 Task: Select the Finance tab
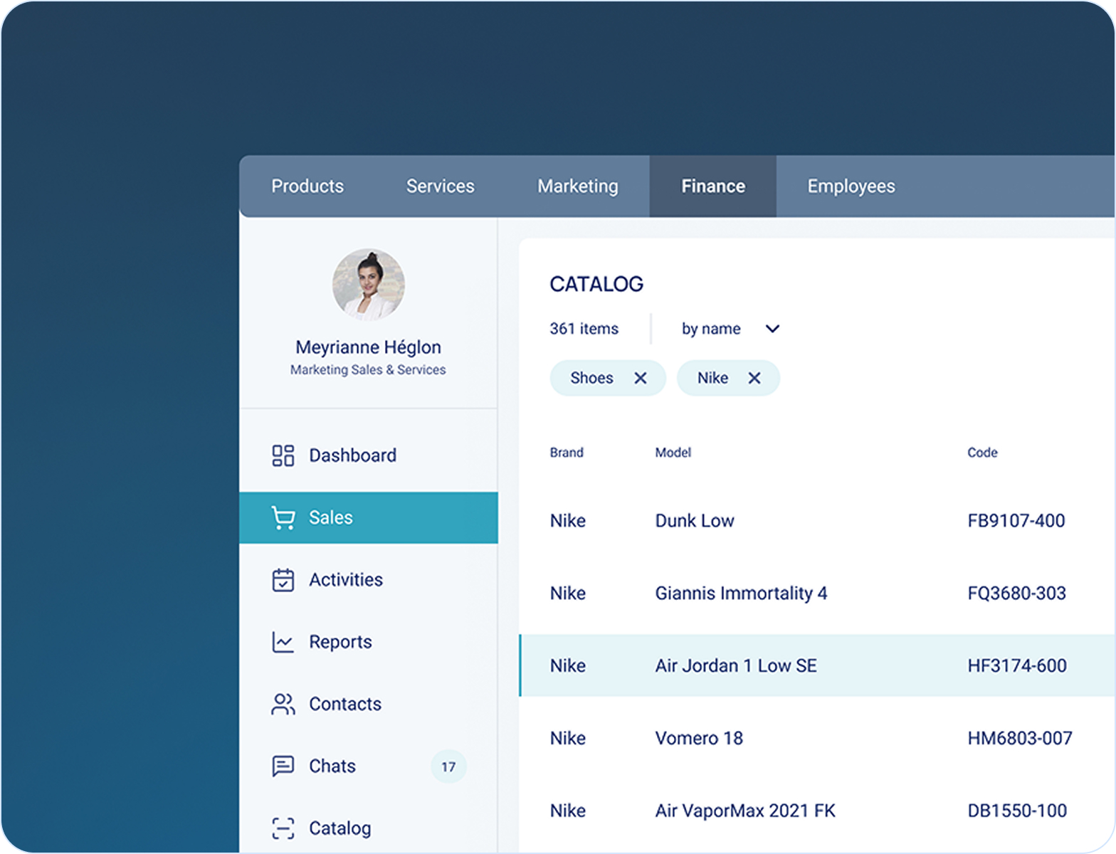coord(713,186)
